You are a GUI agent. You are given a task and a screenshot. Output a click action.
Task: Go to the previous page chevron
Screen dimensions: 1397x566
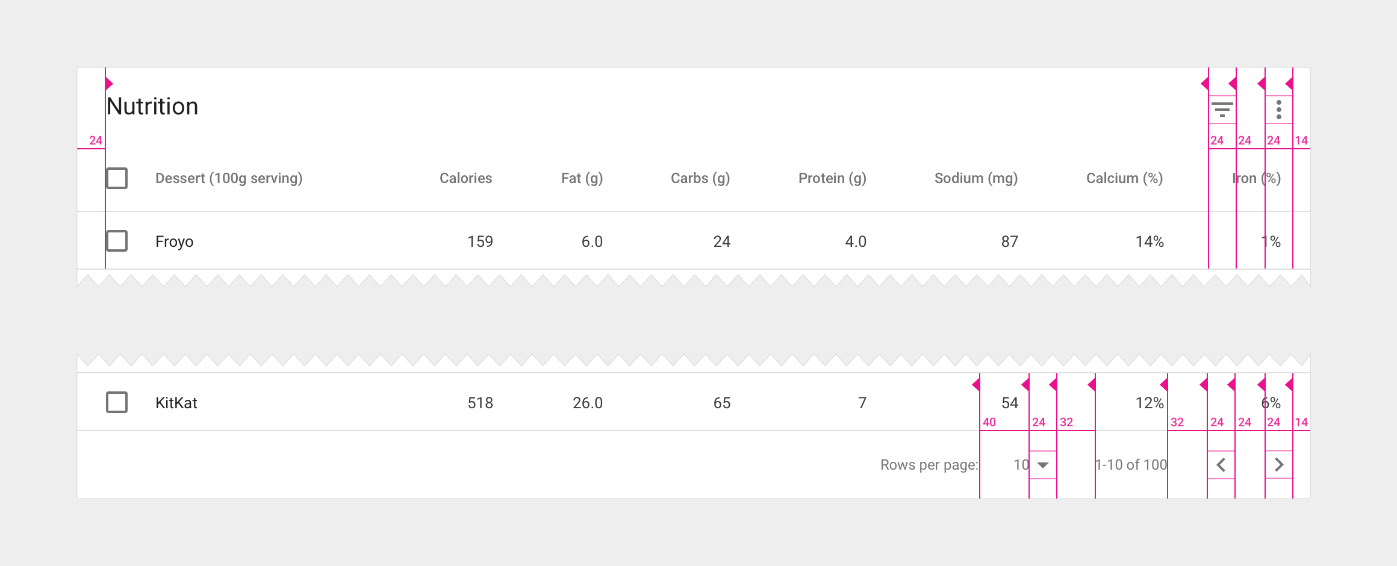pyautogui.click(x=1221, y=465)
